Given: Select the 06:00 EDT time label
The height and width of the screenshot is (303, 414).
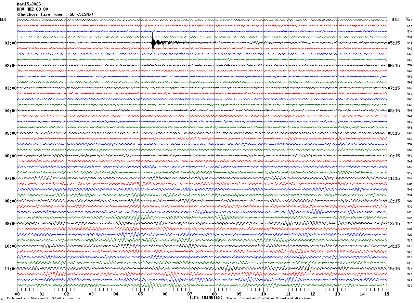Looking at the screenshot, I should coord(11,156).
